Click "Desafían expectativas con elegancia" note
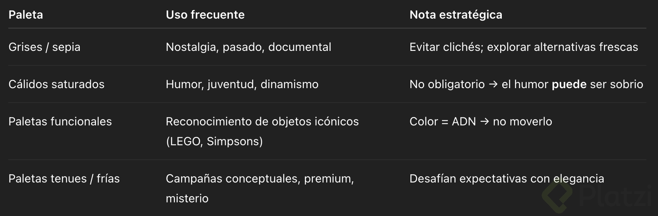 pos(506,179)
